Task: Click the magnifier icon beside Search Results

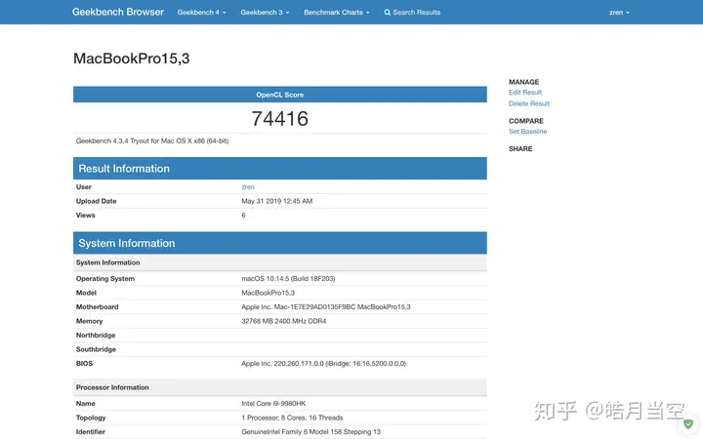Action: (387, 13)
